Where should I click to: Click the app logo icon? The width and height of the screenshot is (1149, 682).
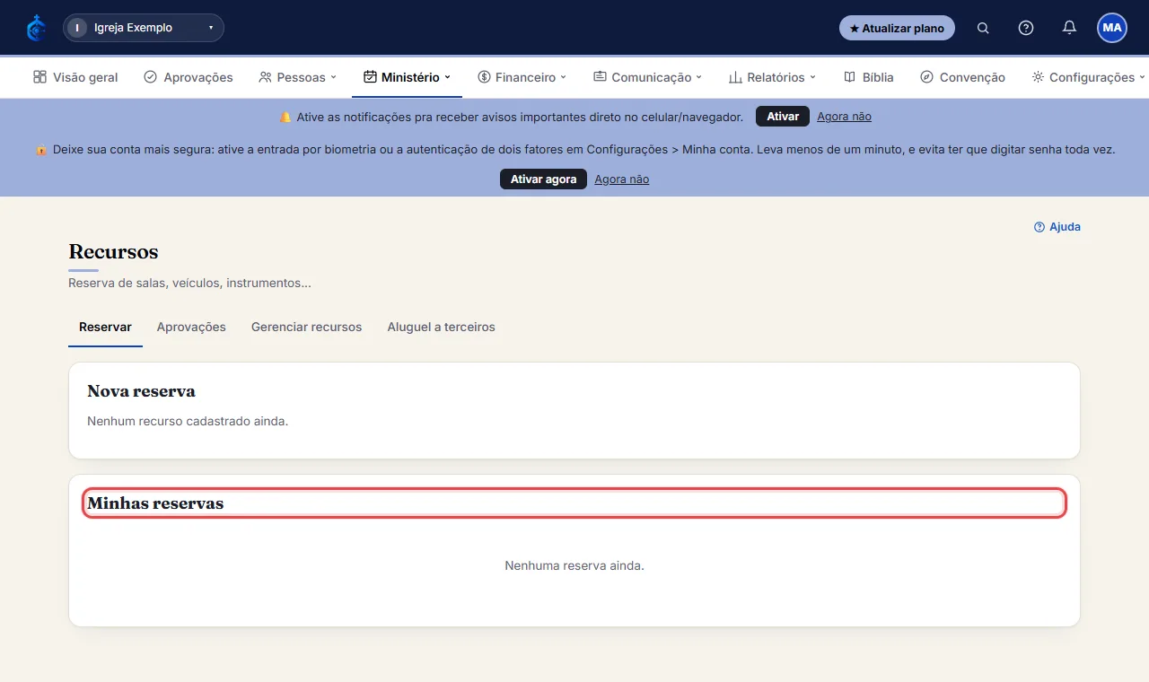click(x=36, y=28)
